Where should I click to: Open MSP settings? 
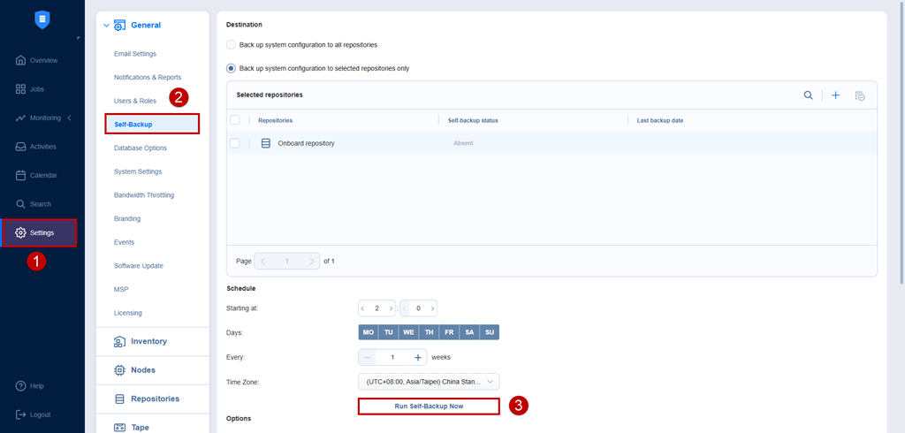[x=121, y=289]
